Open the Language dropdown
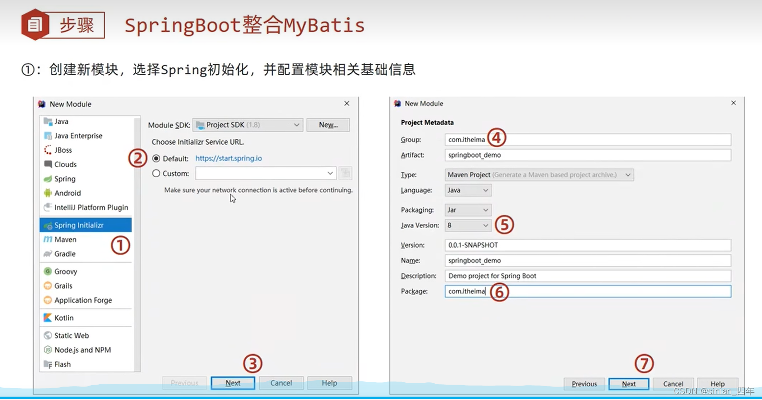 pyautogui.click(x=468, y=191)
